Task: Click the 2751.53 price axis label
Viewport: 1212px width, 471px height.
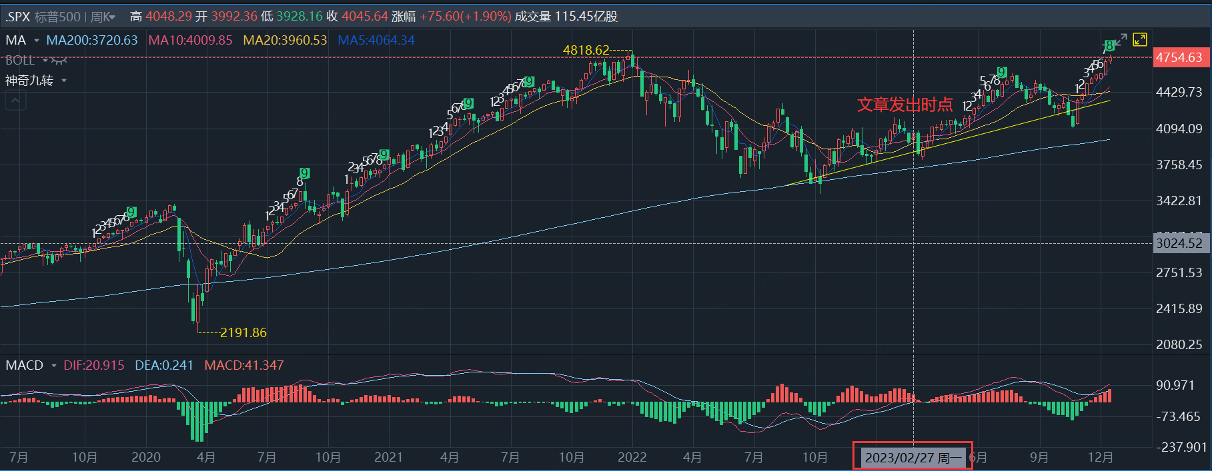Action: tap(1179, 272)
